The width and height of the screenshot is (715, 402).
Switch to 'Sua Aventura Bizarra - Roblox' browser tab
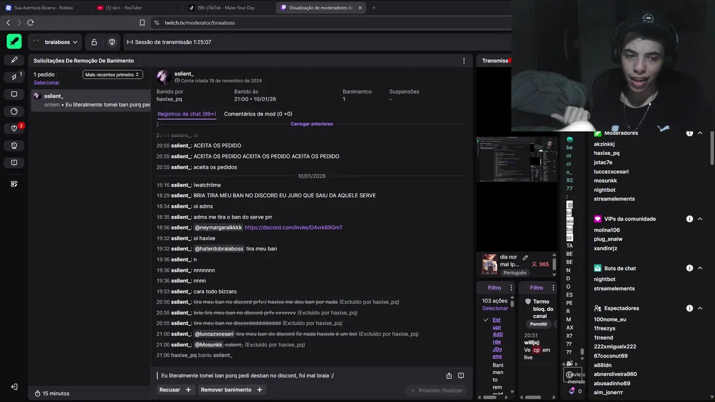click(x=45, y=8)
